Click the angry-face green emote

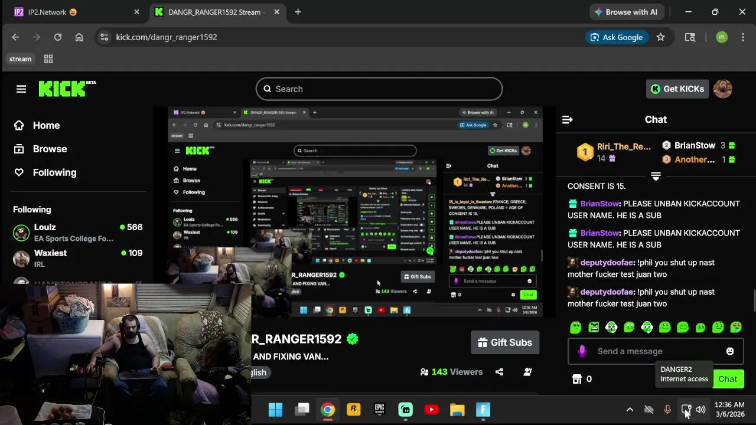point(594,327)
